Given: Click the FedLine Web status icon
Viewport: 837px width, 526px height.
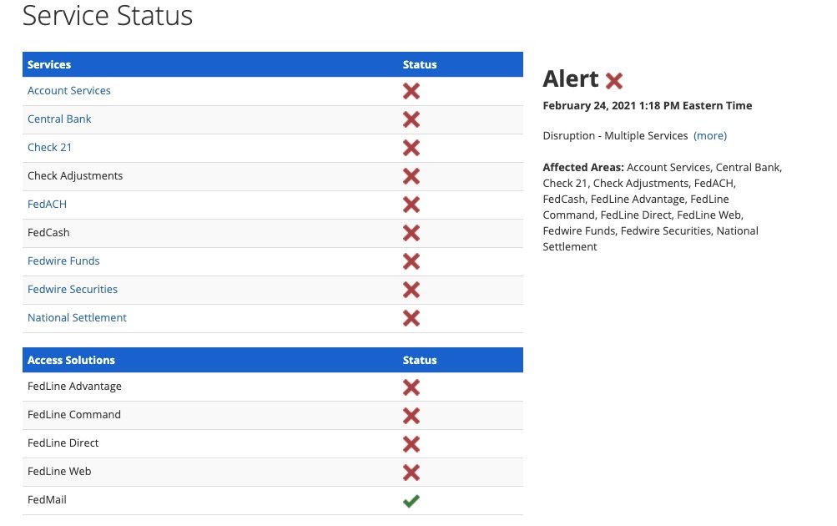Looking at the screenshot, I should 411,473.
